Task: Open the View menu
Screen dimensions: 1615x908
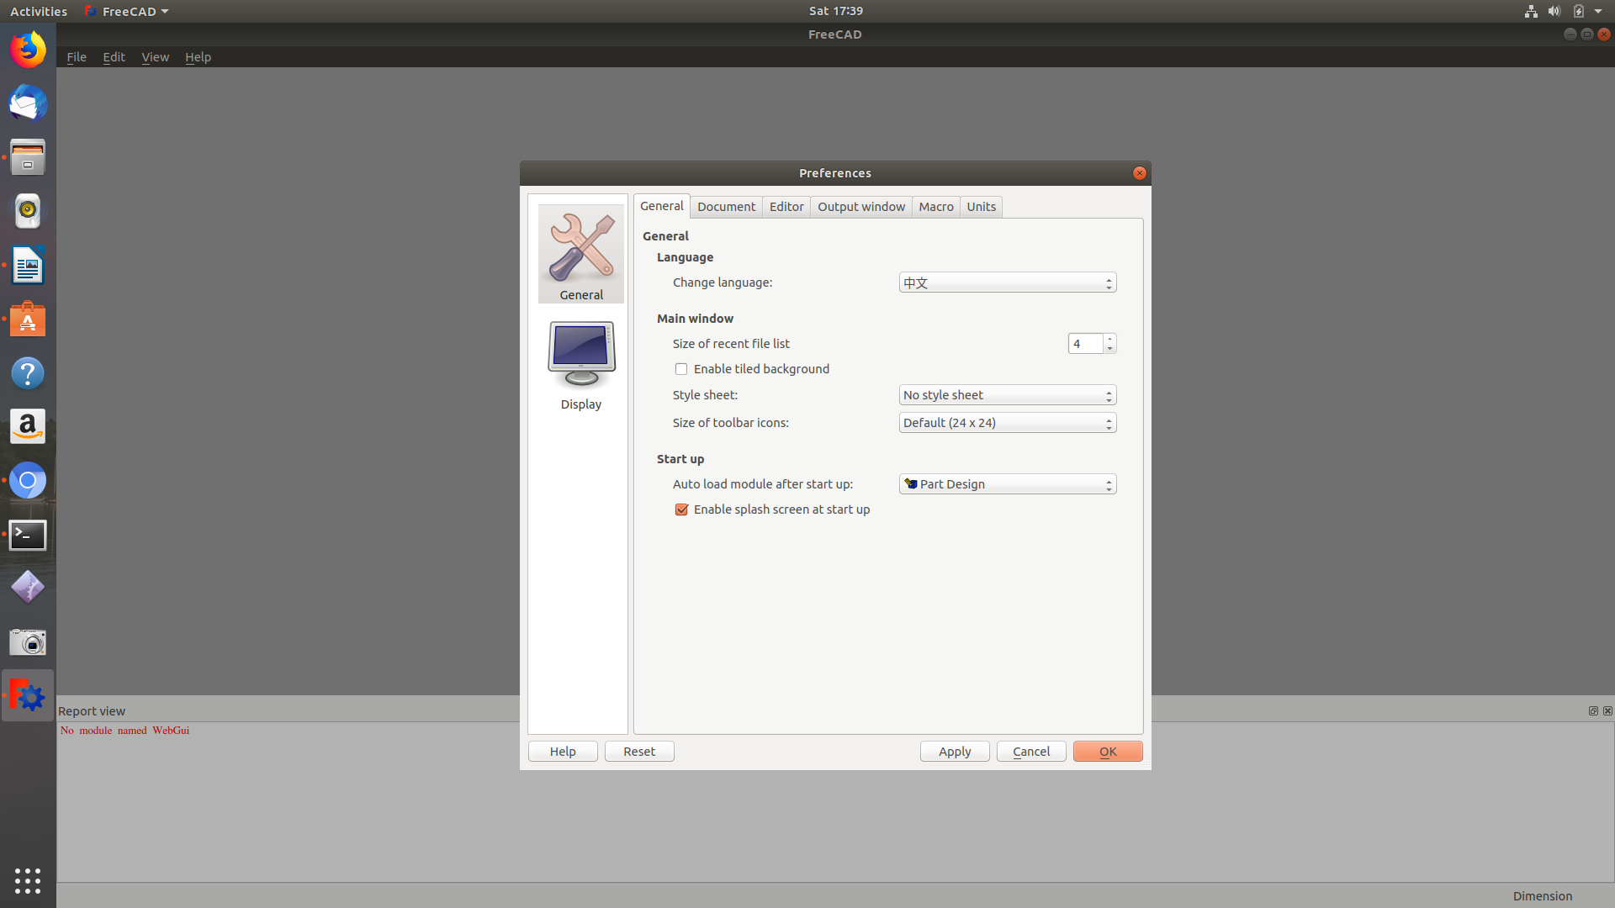Action: click(x=155, y=57)
